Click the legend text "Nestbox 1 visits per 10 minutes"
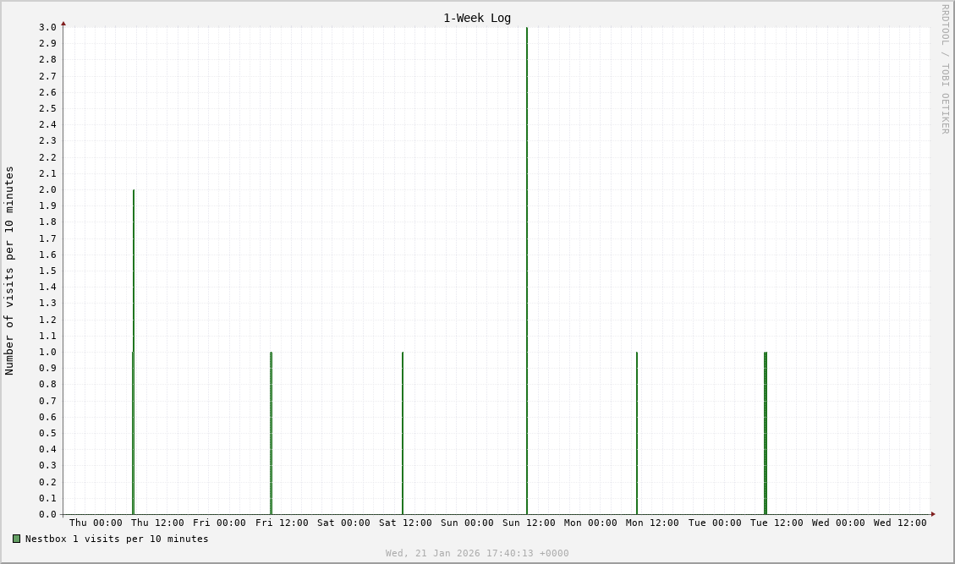The width and height of the screenshot is (955, 564). point(117,539)
